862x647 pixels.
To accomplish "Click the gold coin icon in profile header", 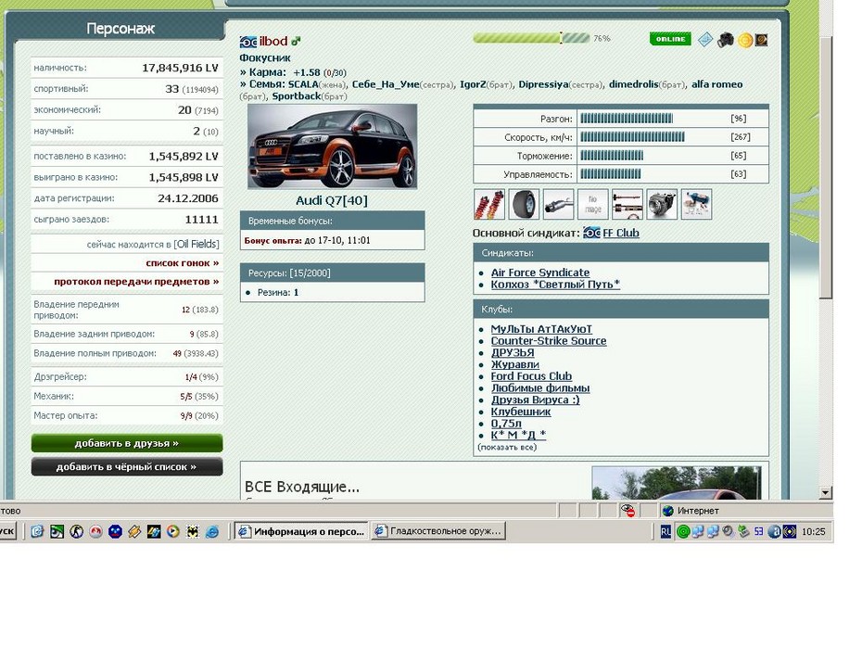I will tap(745, 40).
